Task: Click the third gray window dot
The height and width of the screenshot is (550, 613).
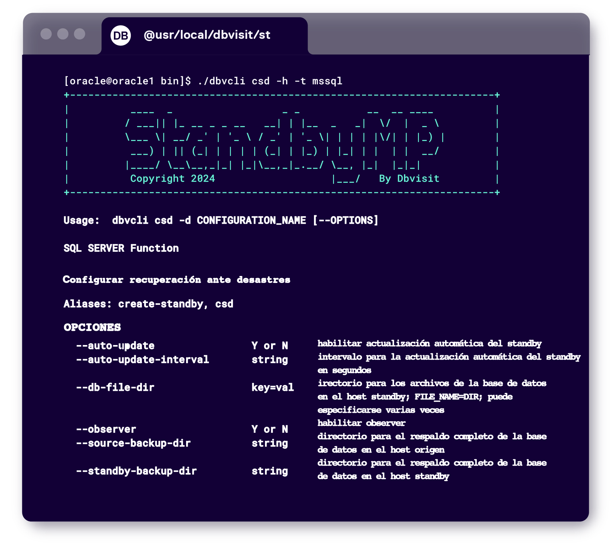Action: pyautogui.click(x=80, y=34)
